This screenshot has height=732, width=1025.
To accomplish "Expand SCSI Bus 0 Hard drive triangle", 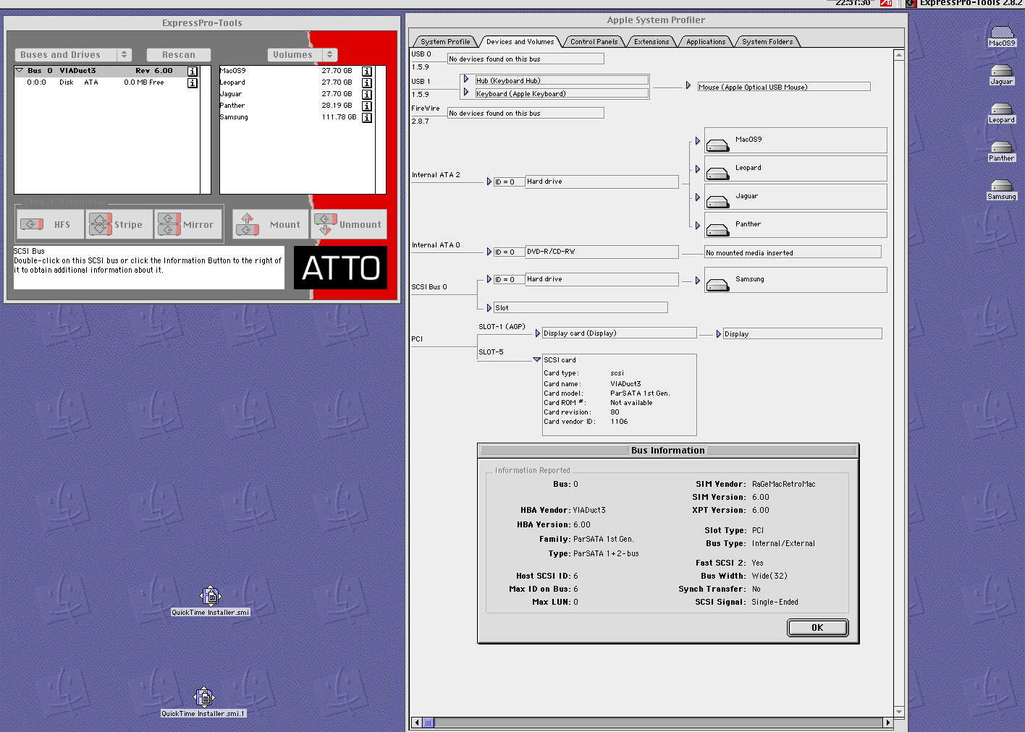I will click(x=489, y=279).
